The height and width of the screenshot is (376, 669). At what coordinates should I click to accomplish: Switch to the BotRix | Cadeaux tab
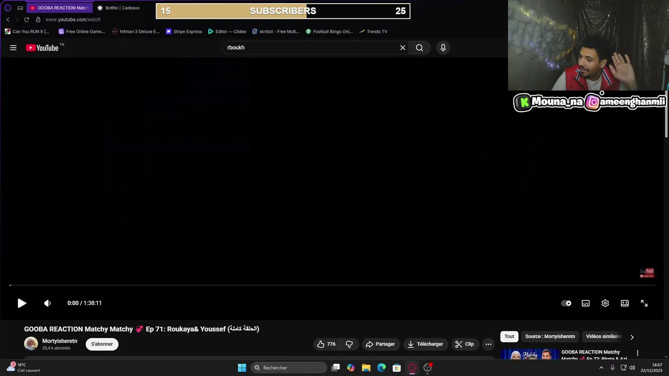pos(120,8)
